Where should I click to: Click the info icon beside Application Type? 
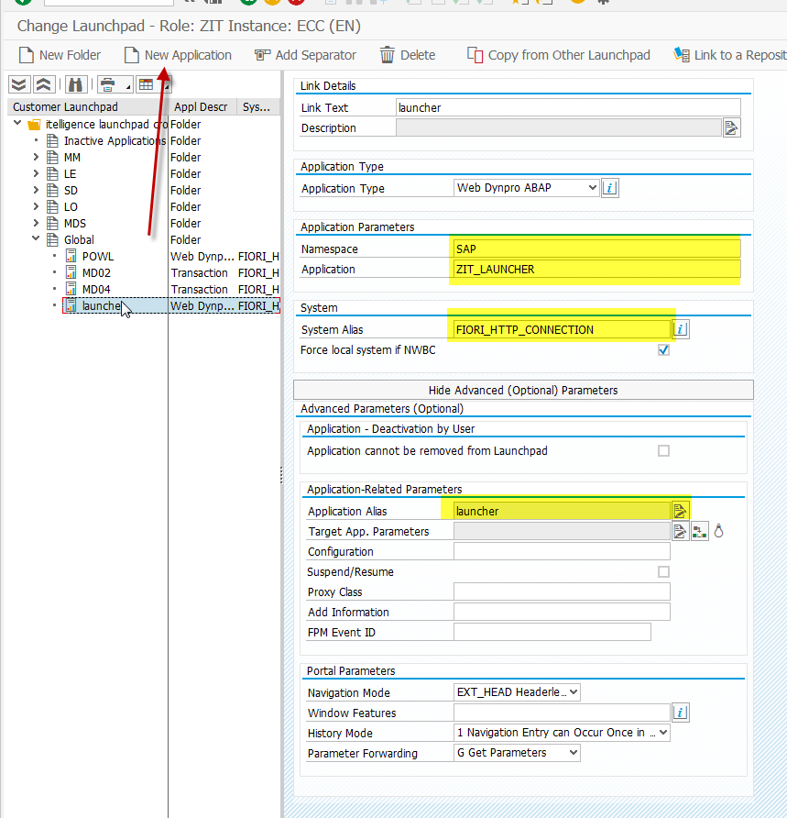(611, 188)
